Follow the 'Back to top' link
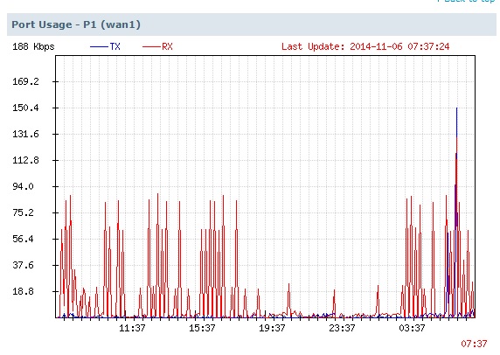The image size is (500, 355). point(466,1)
